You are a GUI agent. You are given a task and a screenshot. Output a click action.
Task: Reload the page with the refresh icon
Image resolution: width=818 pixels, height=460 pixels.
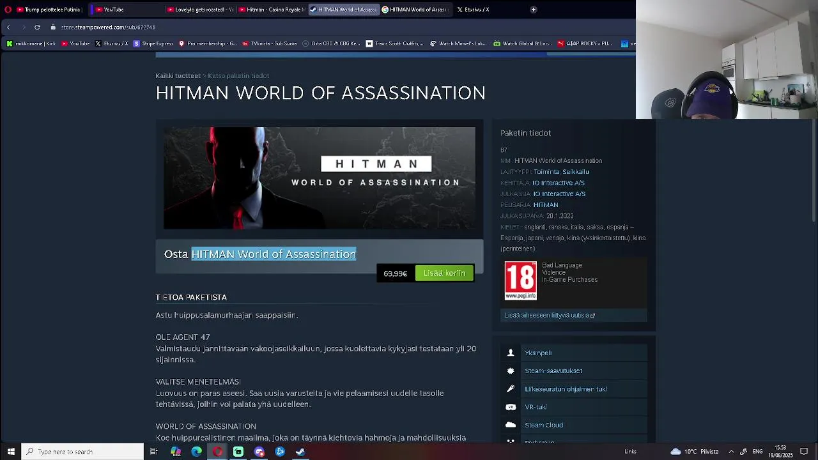coord(37,27)
